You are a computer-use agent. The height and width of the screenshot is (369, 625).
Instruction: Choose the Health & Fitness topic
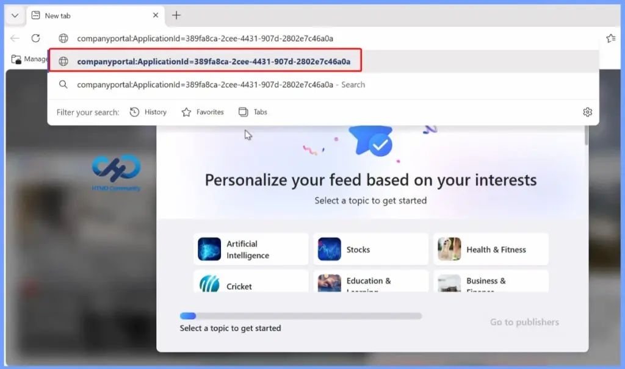click(x=491, y=249)
